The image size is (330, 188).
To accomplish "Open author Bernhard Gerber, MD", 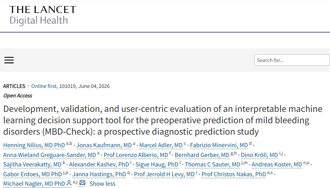I will 202,155.
